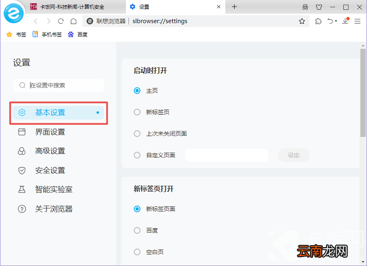Open the home page icon
Image resolution: width=367 pixels, height=266 pixels.
[73, 21]
